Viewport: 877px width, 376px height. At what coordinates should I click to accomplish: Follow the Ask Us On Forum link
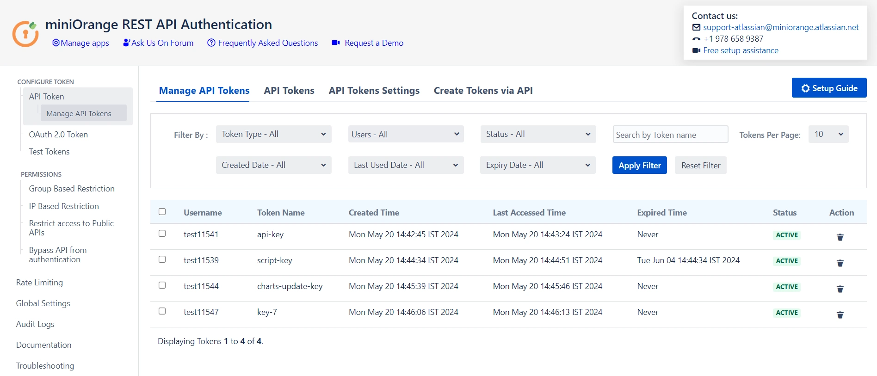pos(162,43)
